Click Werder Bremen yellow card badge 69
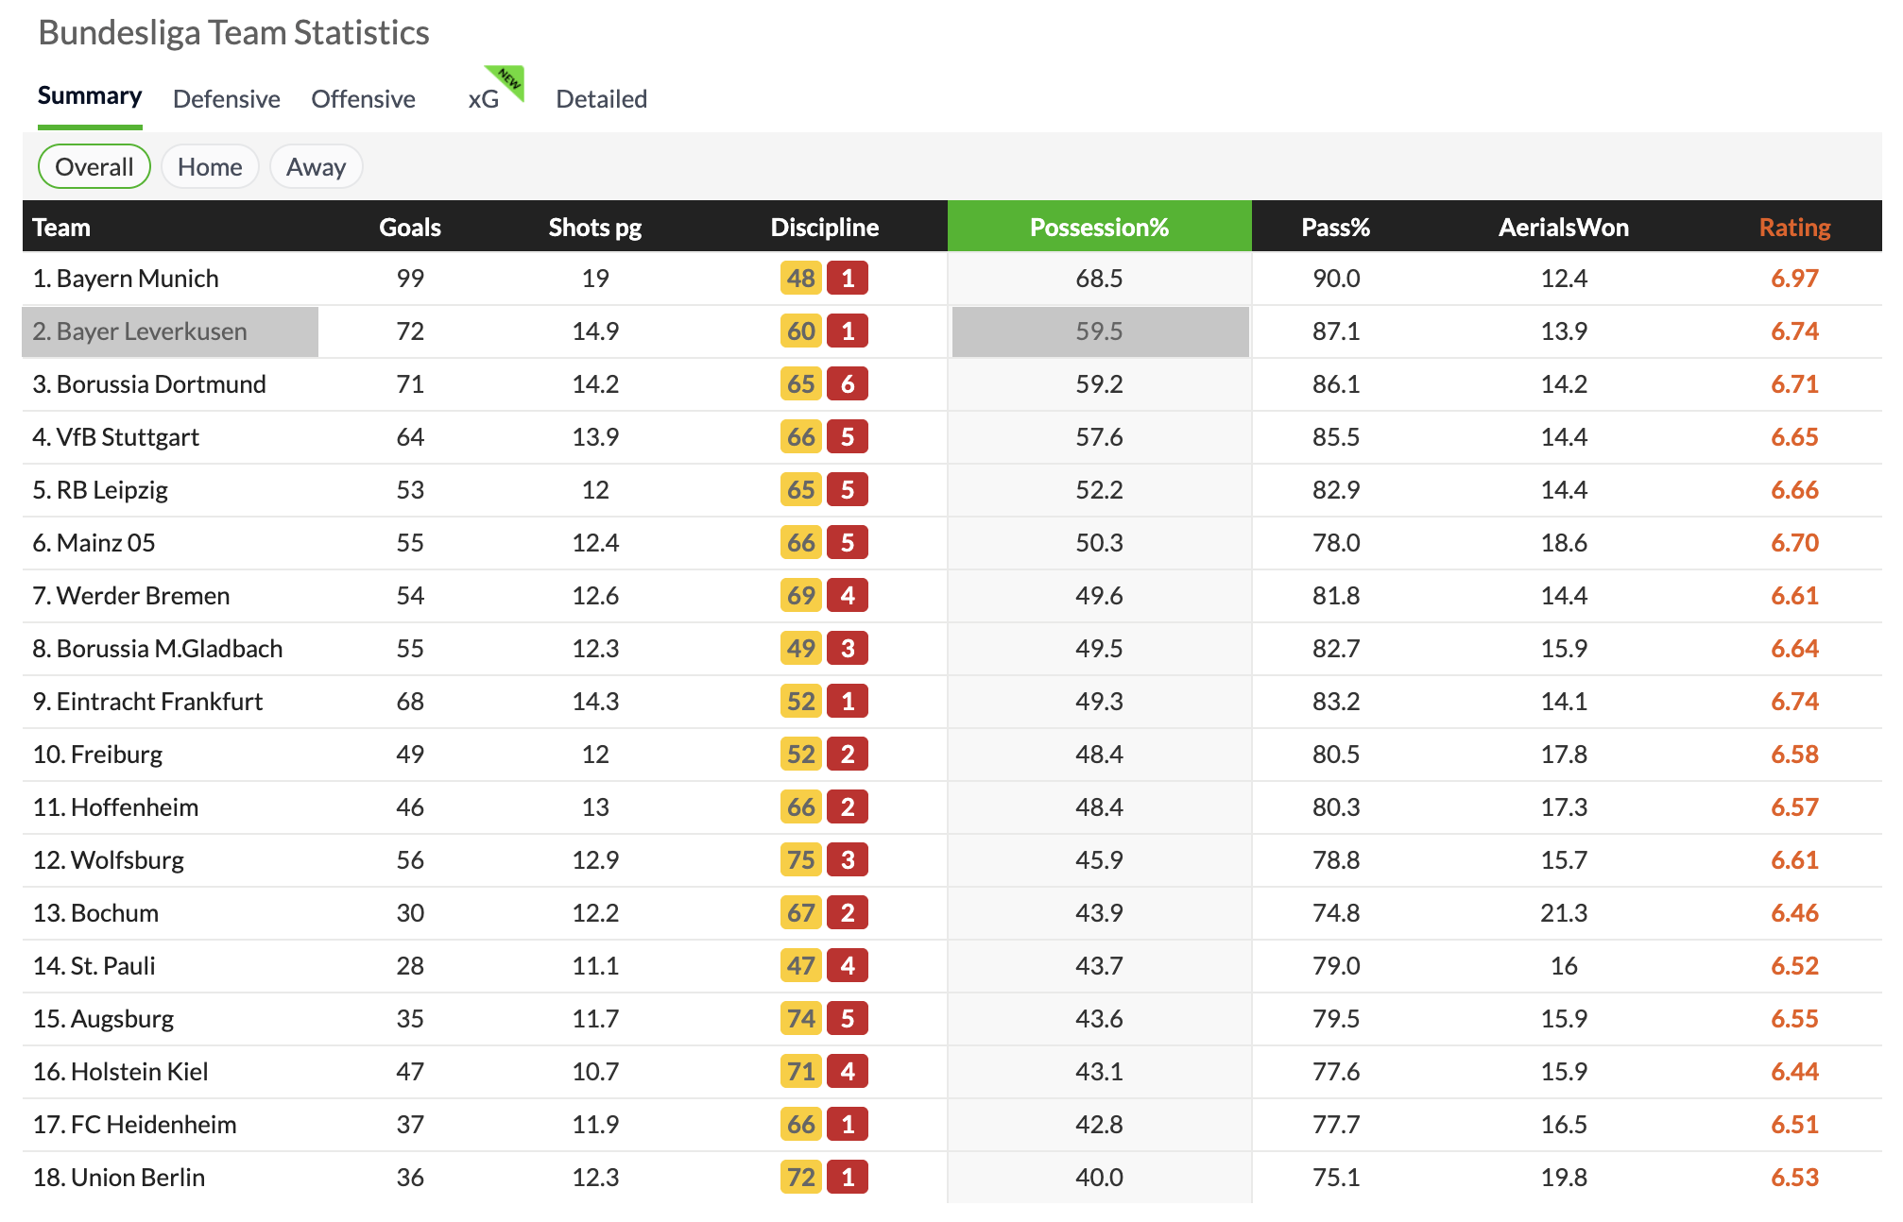Image resolution: width=1903 pixels, height=1222 pixels. [x=800, y=596]
